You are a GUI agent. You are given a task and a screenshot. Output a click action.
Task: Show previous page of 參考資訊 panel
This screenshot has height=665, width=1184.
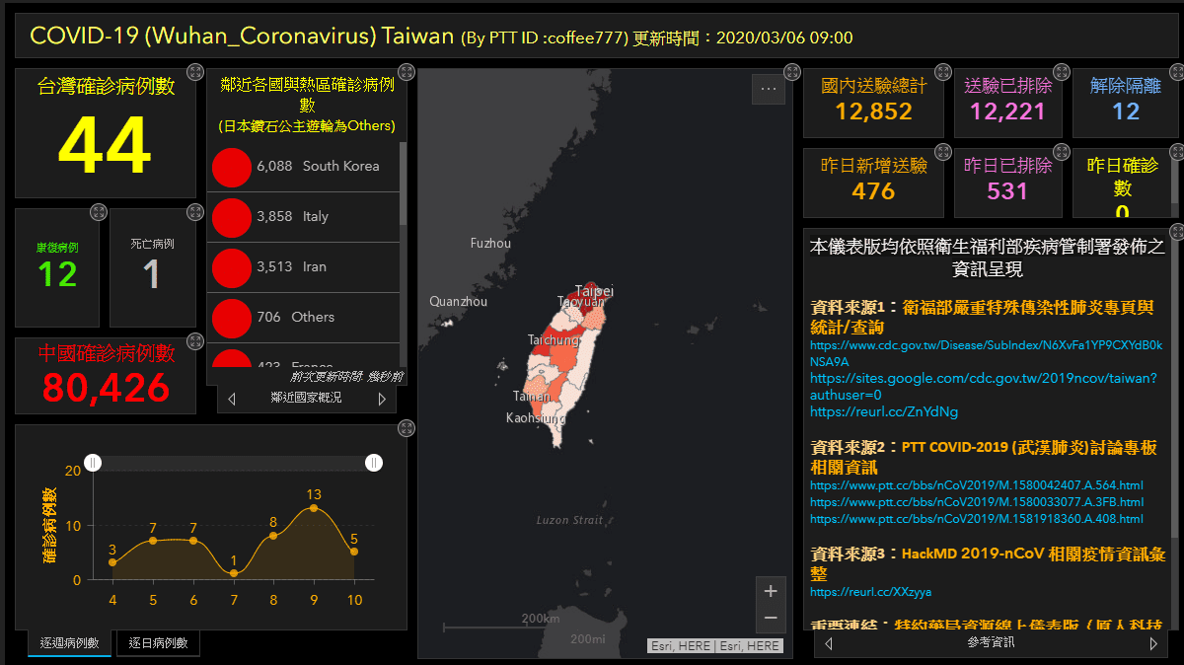coord(827,642)
